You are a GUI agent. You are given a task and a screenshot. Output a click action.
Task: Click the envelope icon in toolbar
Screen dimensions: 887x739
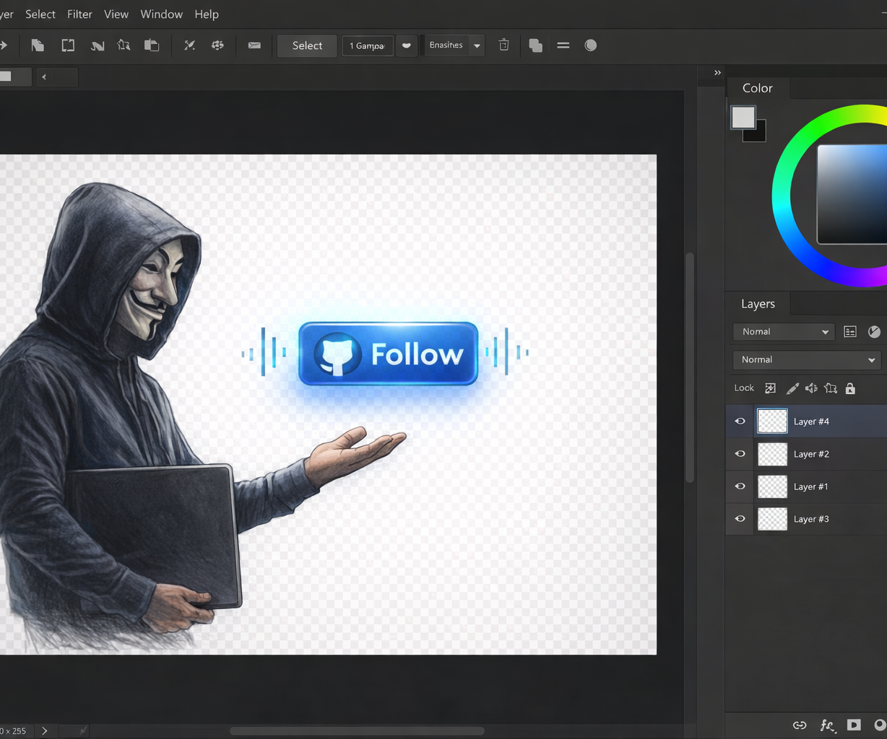(254, 45)
